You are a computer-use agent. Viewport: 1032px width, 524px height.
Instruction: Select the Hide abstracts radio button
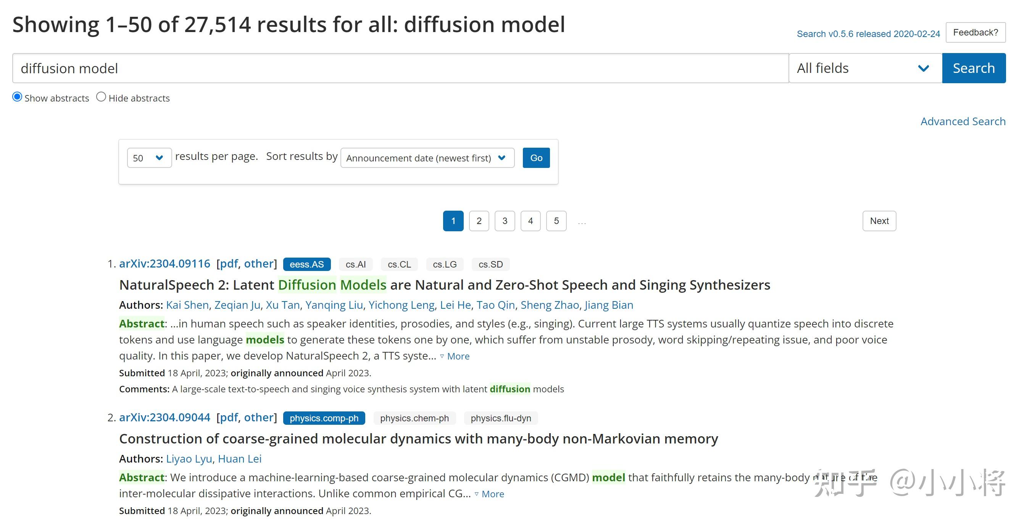pos(102,97)
